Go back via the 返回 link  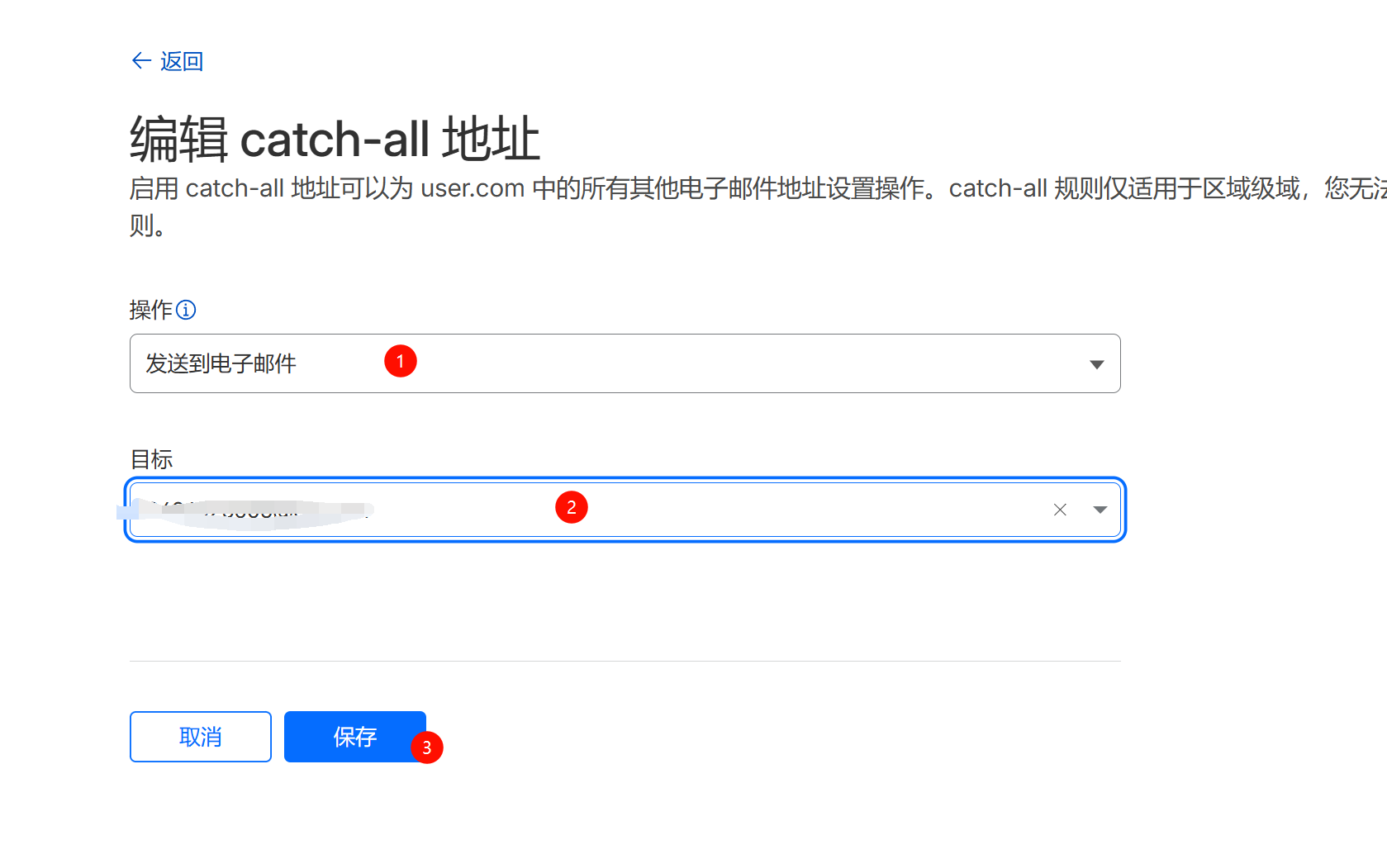(182, 61)
